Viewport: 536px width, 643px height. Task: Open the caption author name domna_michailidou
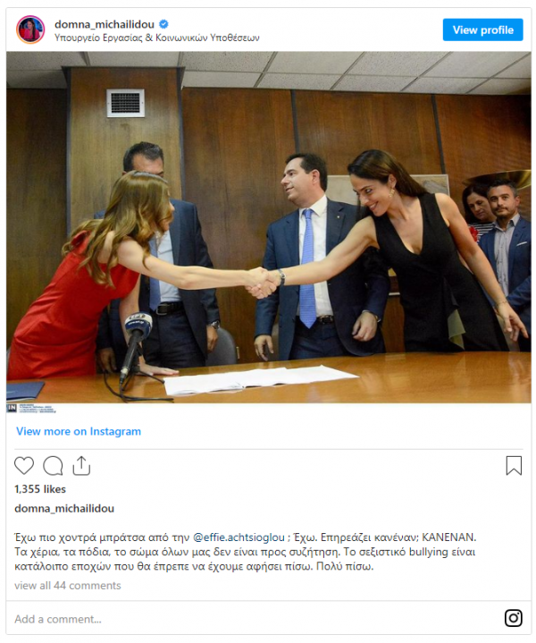tap(64, 509)
